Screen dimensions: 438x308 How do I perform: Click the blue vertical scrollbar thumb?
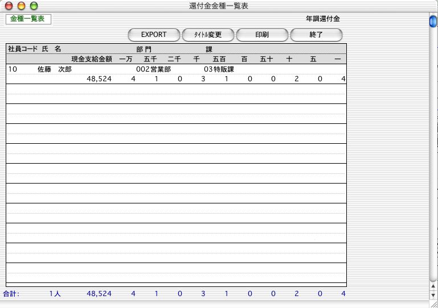(x=433, y=22)
